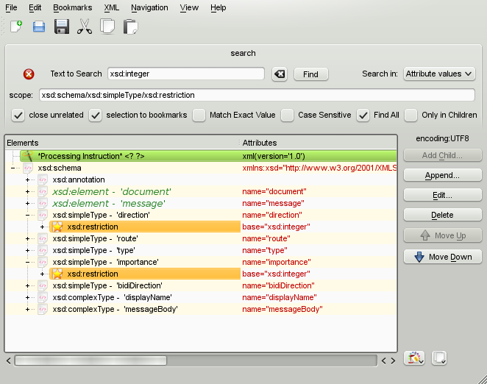Click the Copy icon in toolbar
Screen dimensions: 487x384
click(x=107, y=27)
